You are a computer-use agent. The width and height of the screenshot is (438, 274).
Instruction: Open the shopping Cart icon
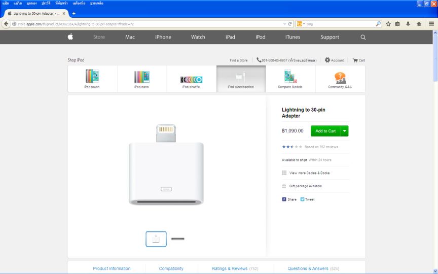[x=355, y=60]
